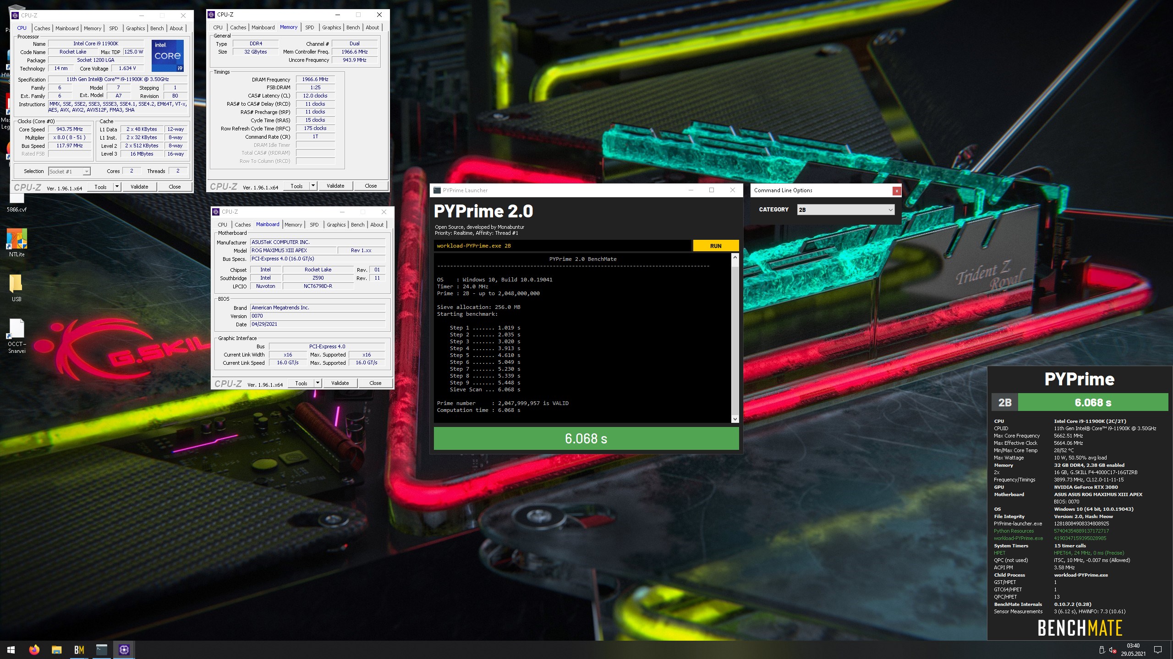This screenshot has width=1173, height=659.
Task: Open the Windows Start menu
Action: coord(11,650)
